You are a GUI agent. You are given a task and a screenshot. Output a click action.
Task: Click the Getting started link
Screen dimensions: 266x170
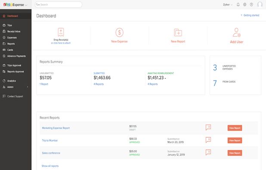click(251, 15)
